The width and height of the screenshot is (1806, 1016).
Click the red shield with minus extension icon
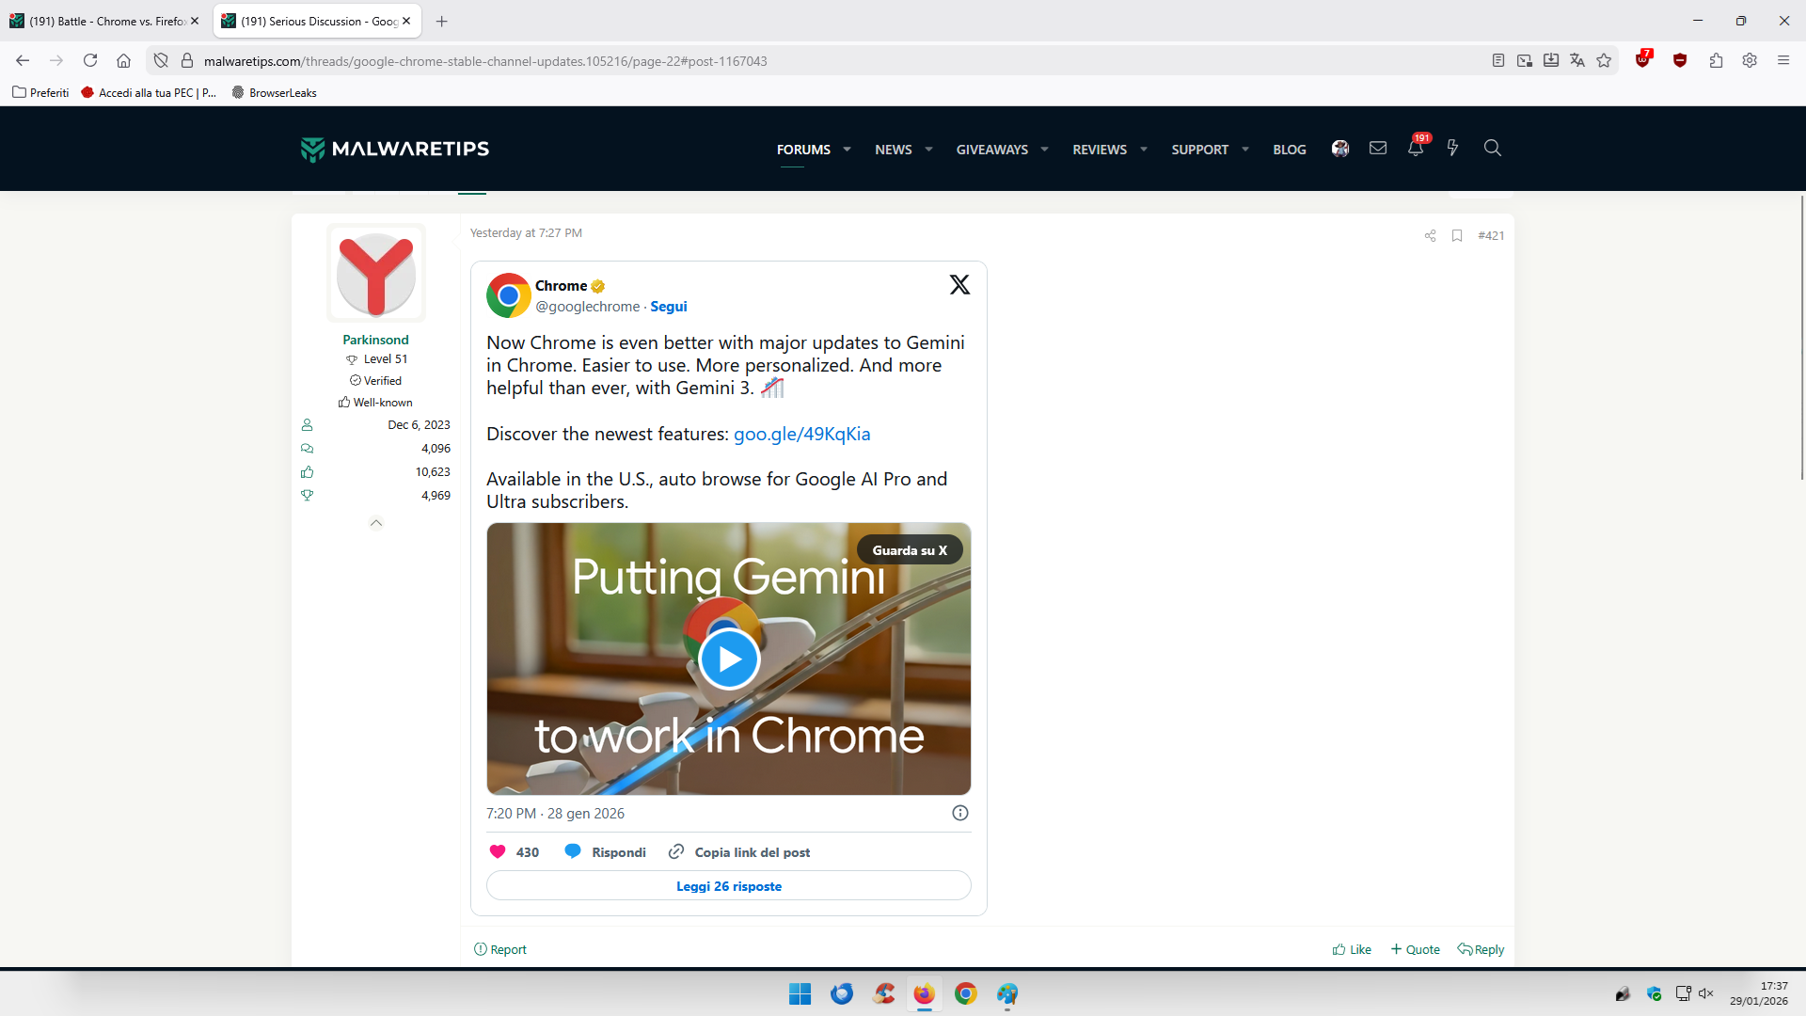(x=1680, y=61)
